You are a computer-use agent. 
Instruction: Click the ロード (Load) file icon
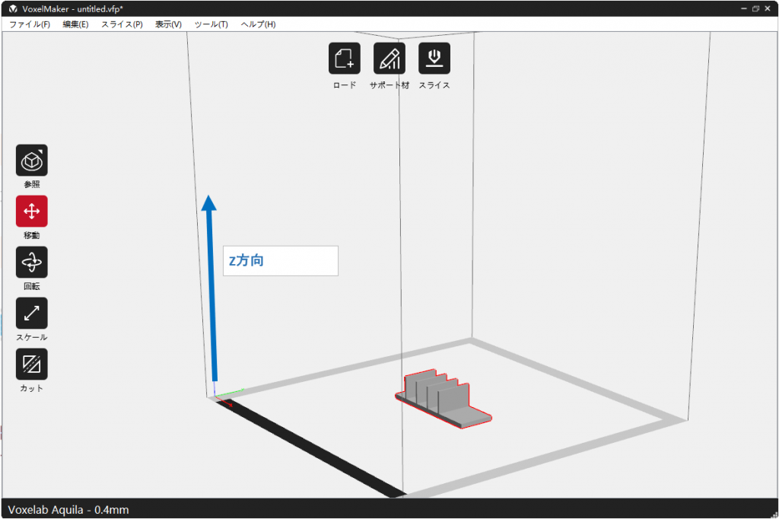(x=345, y=58)
